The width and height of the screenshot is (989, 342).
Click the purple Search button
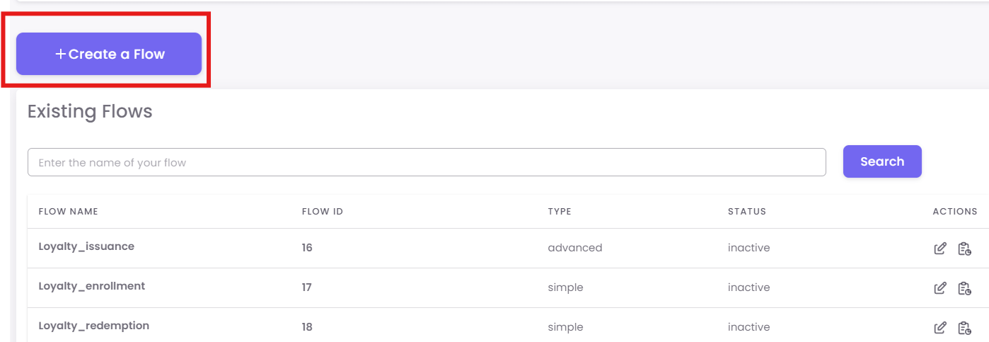[x=882, y=161]
